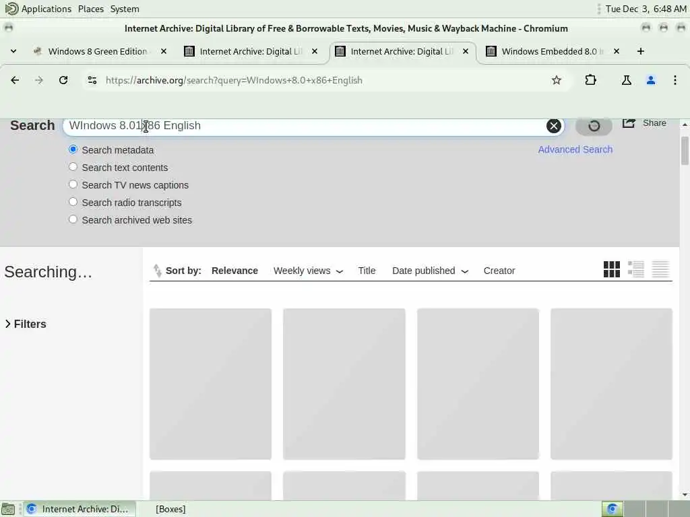Sort results by Creator
The image size is (690, 517).
[499, 271]
